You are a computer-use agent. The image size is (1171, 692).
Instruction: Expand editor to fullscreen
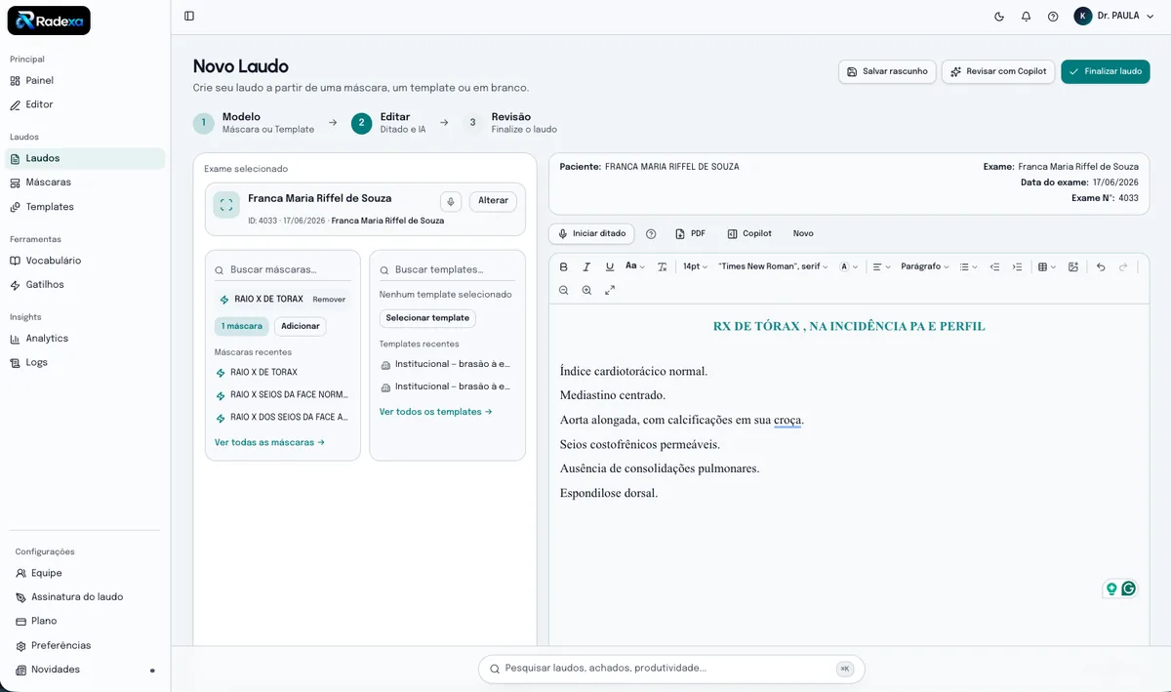click(610, 290)
